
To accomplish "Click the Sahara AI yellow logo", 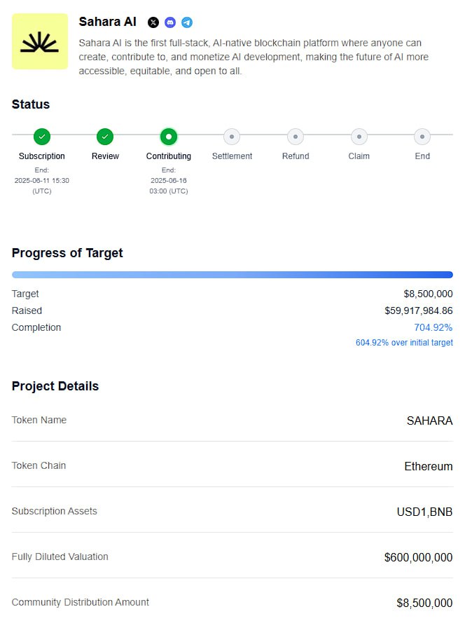I will coord(40,41).
